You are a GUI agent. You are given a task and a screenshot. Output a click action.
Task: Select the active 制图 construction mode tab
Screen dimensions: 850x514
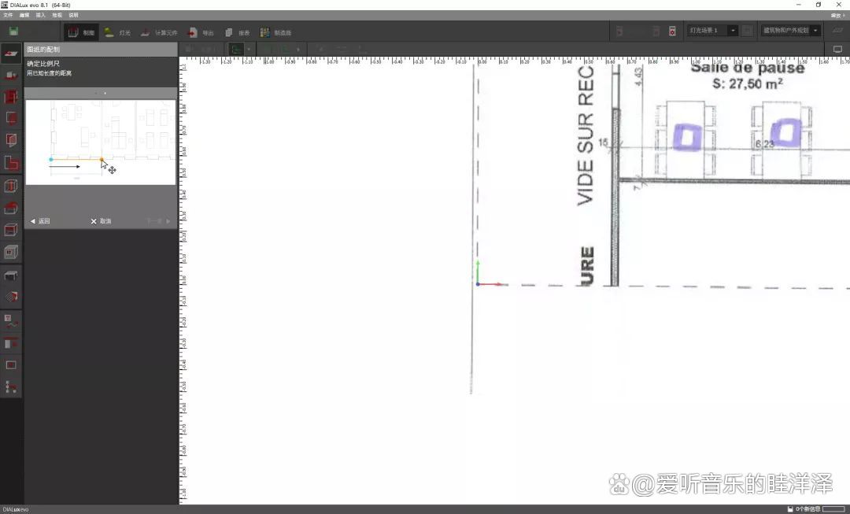pyautogui.click(x=81, y=32)
